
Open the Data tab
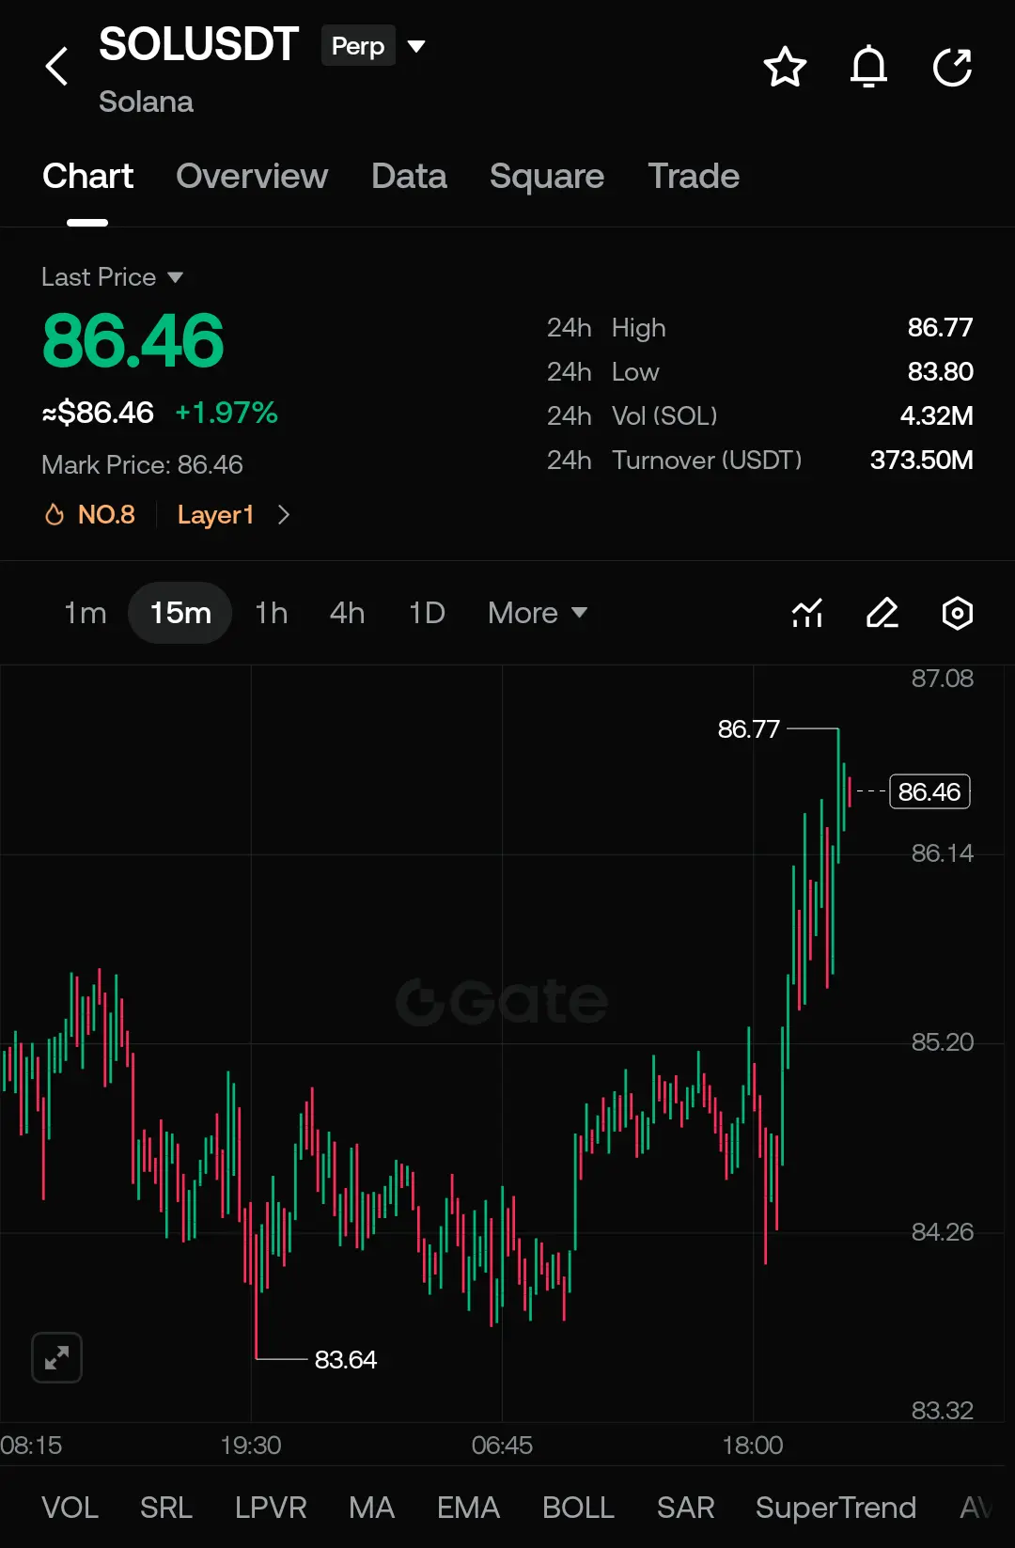tap(409, 176)
